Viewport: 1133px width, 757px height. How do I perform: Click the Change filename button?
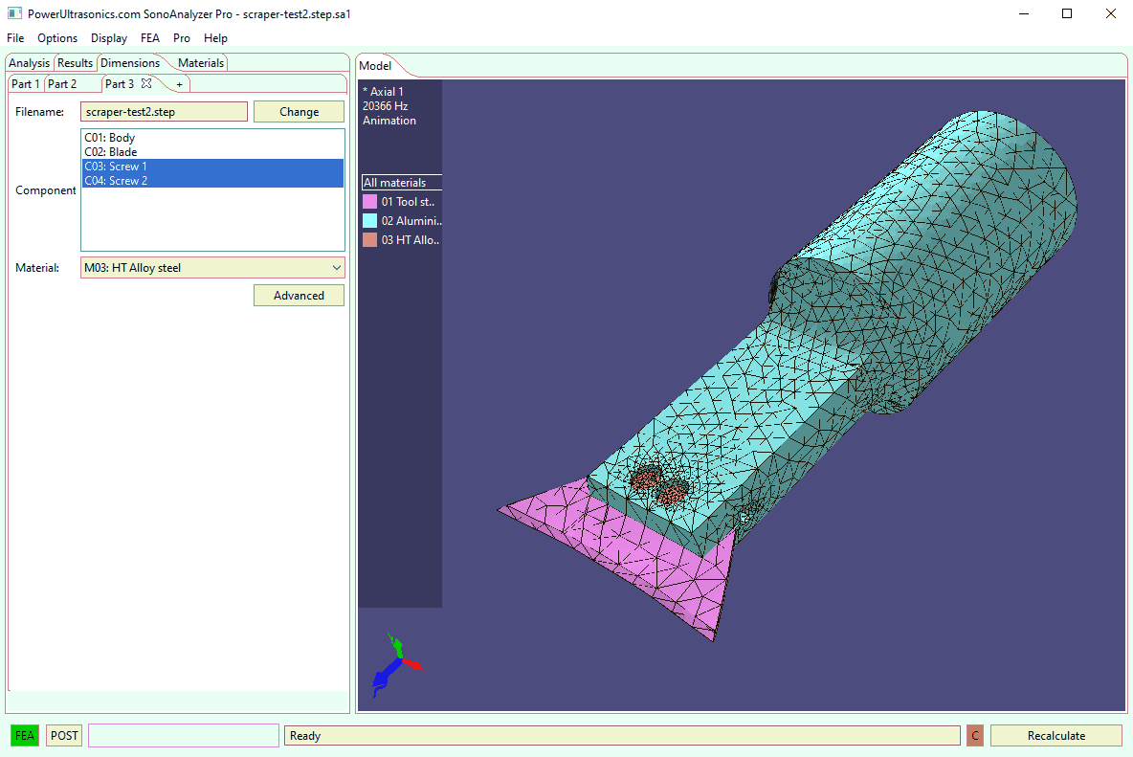(299, 112)
